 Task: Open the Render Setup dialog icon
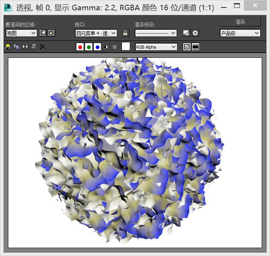[x=186, y=33]
